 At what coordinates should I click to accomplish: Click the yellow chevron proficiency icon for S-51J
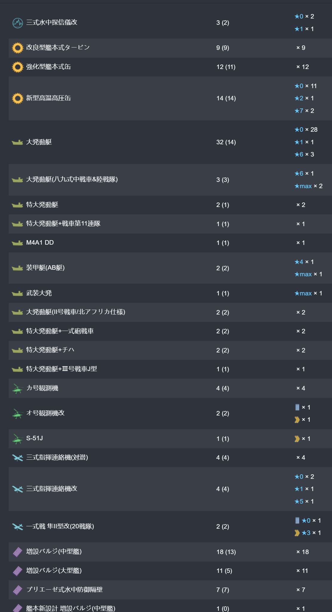point(297,439)
